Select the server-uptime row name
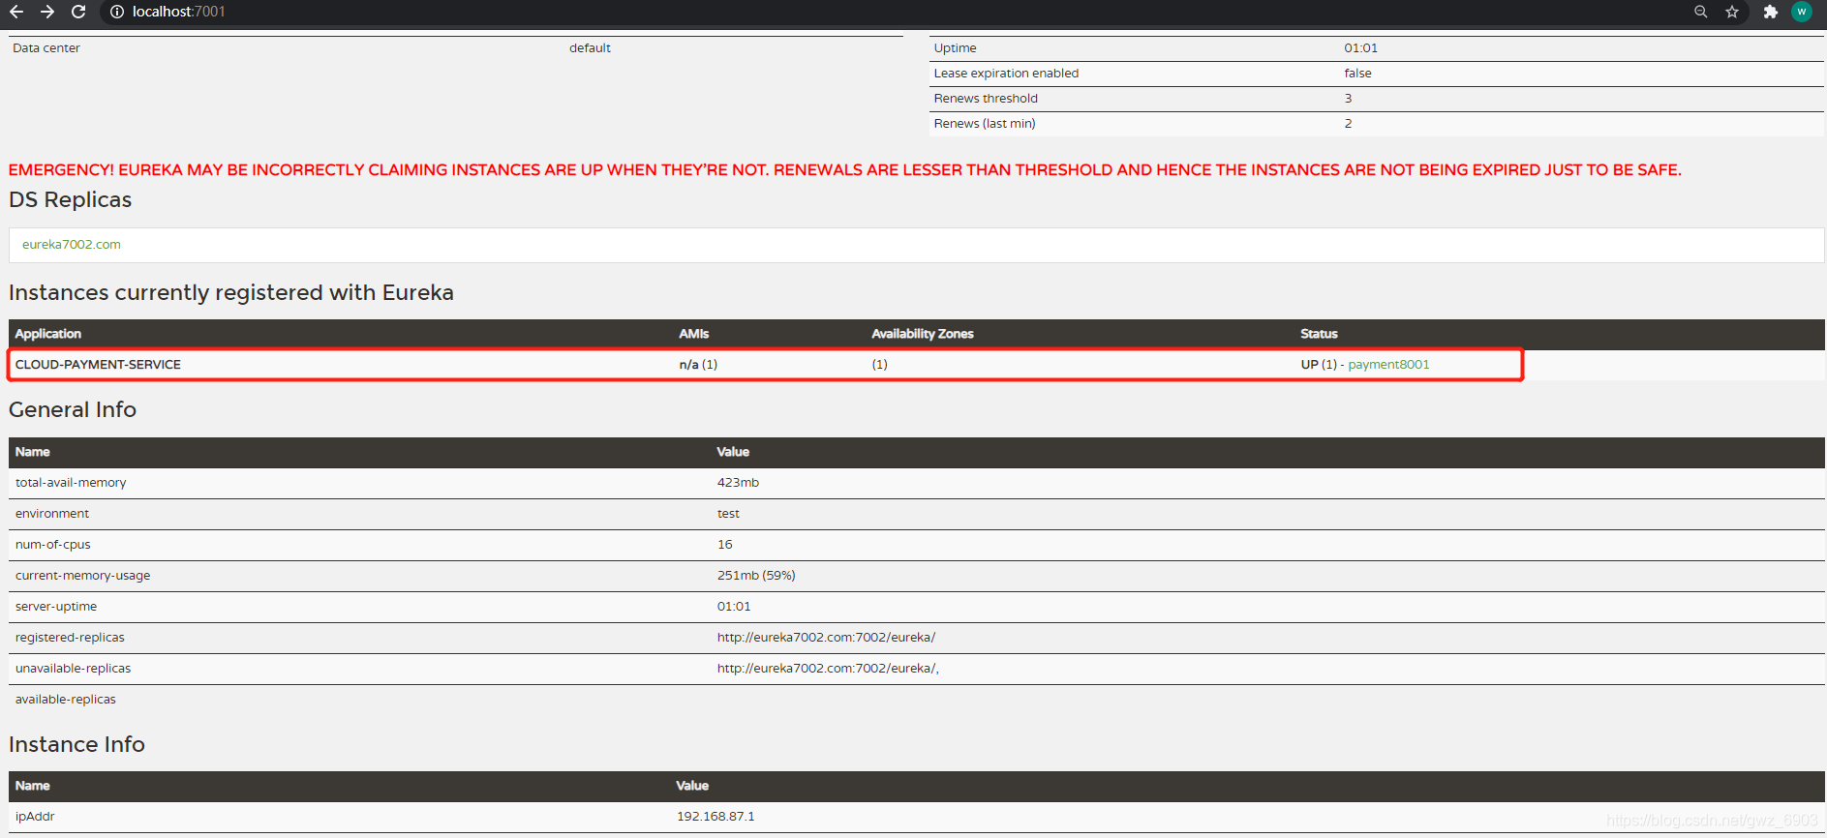Viewport: 1827px width, 838px height. click(56, 607)
